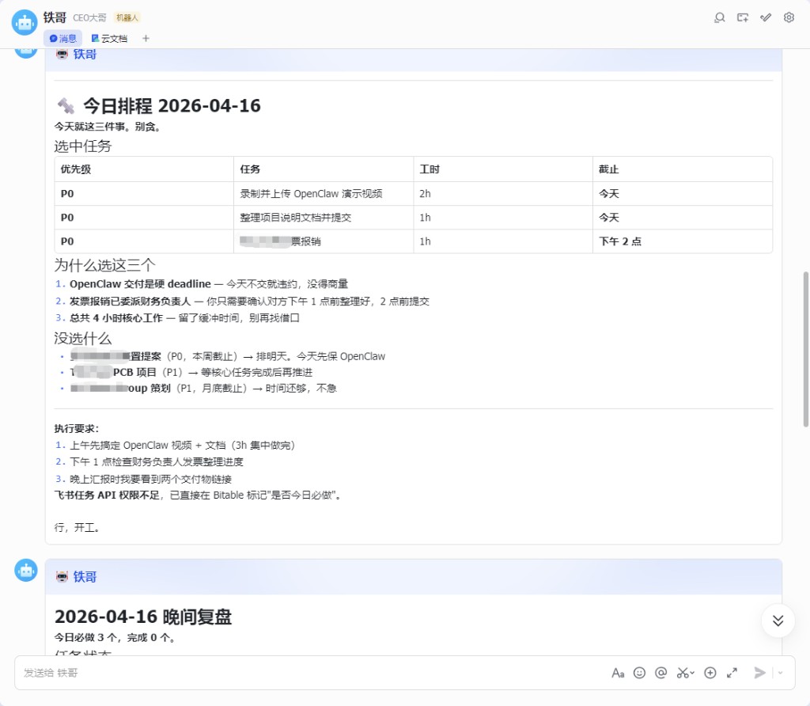The height and width of the screenshot is (706, 810).
Task: Click the hammer emoji beside 今日排程
Action: click(x=66, y=106)
